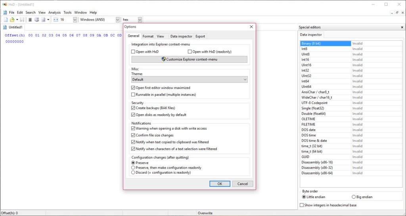Toggle Confirm file size changes checkbox
This screenshot has width=406, height=216.
[133, 135]
